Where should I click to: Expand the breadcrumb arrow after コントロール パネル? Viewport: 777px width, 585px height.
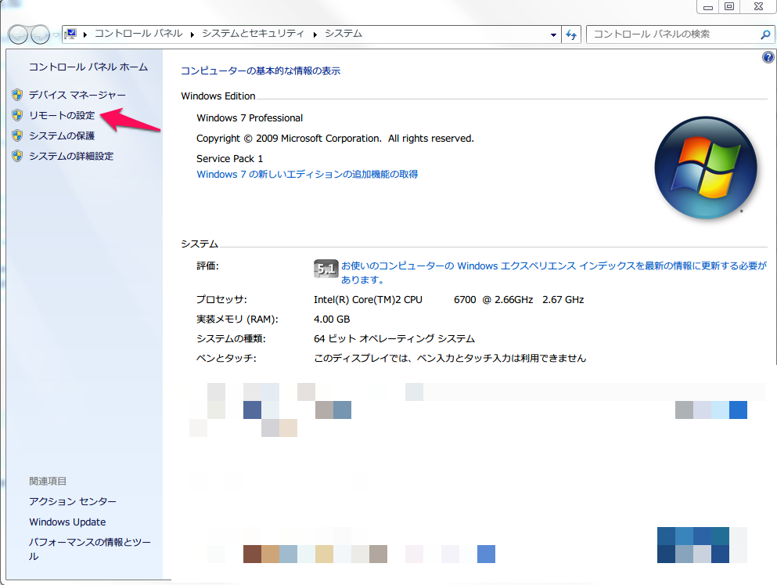coord(192,34)
